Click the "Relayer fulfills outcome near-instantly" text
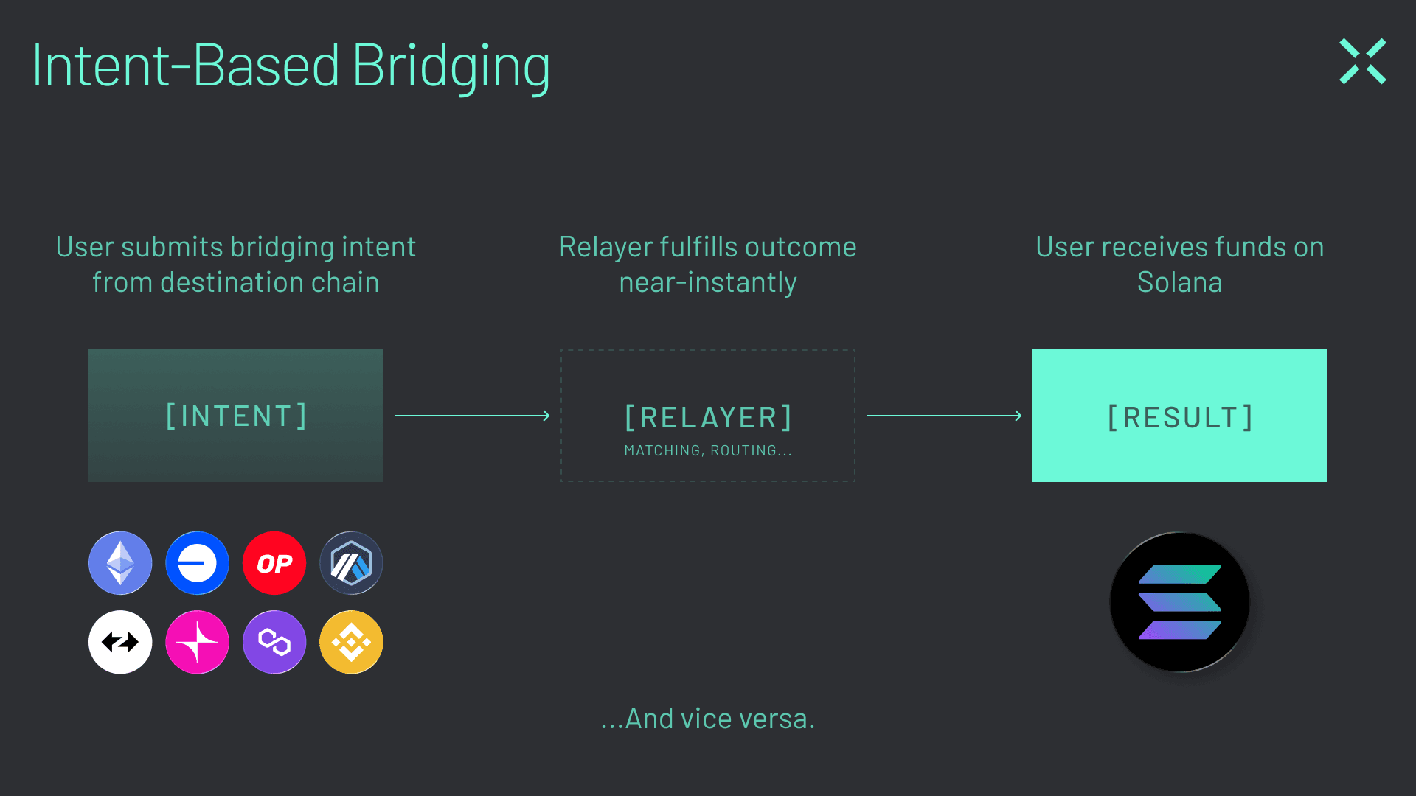1416x796 pixels. coord(708,264)
